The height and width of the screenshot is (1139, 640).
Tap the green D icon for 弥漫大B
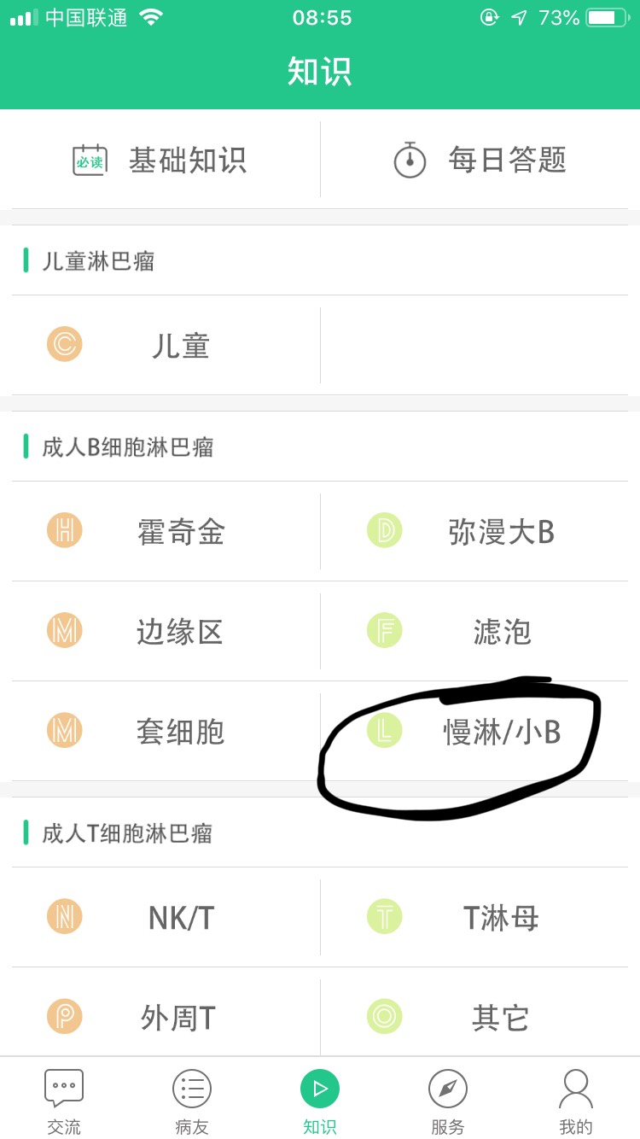pyautogui.click(x=385, y=530)
